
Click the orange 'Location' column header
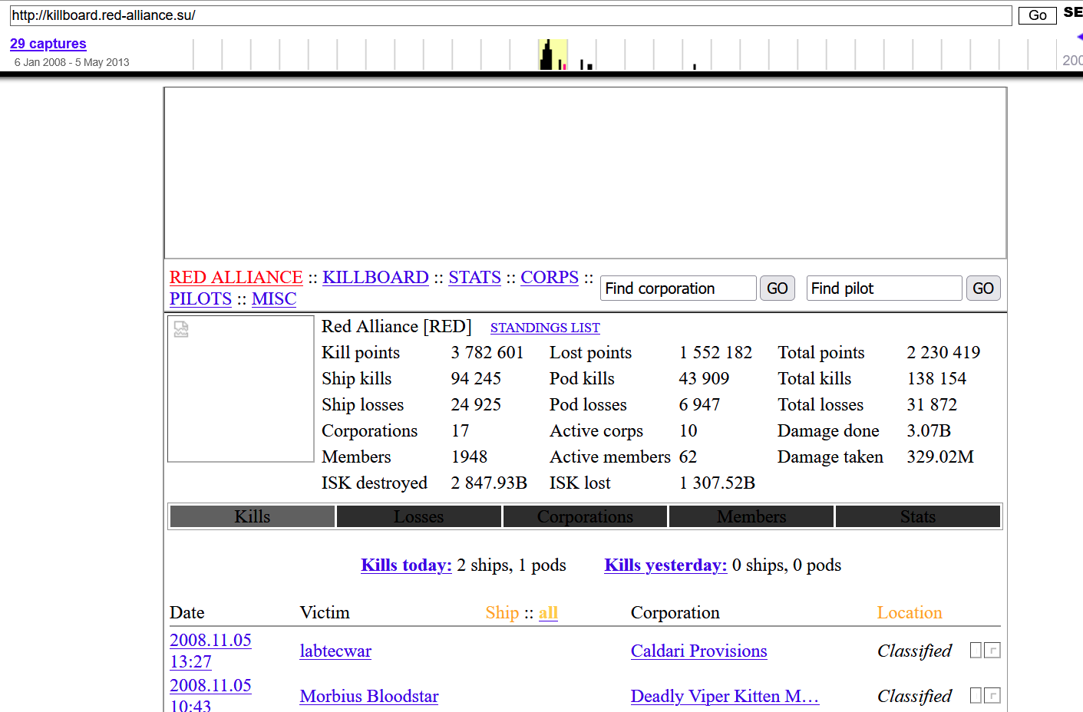pyautogui.click(x=910, y=612)
